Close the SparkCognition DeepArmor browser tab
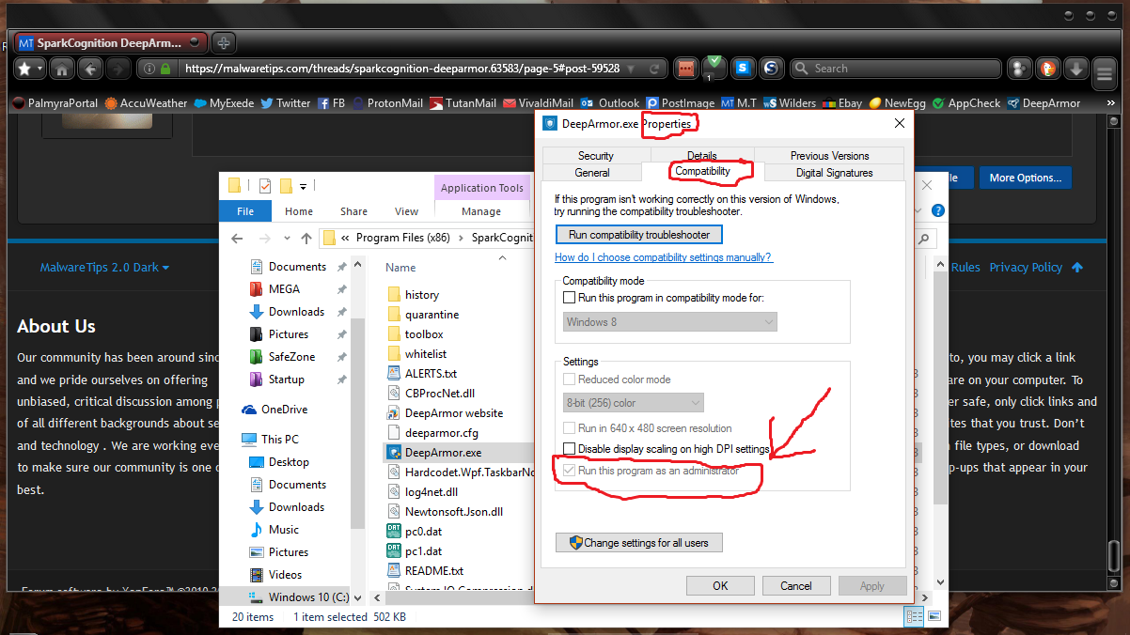1130x635 pixels. pyautogui.click(x=195, y=42)
